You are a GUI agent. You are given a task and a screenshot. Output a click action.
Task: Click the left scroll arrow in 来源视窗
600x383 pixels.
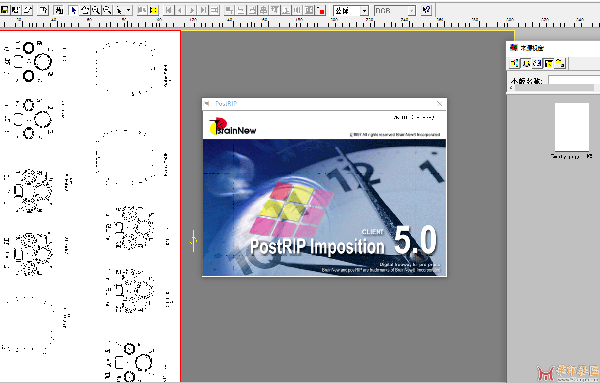point(511,88)
